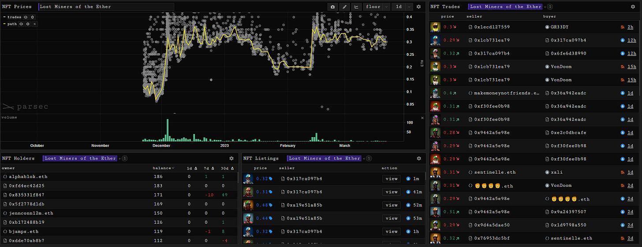
Task: Click buyer 0x6fe6d38990 in NFT Trades
Action: coord(568,53)
